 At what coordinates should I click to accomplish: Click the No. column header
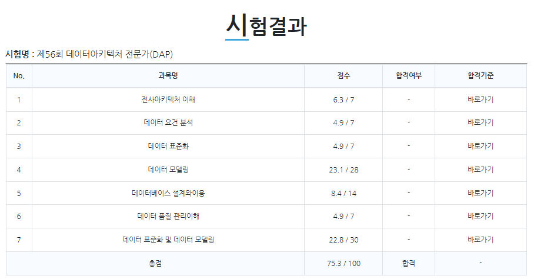click(x=19, y=75)
